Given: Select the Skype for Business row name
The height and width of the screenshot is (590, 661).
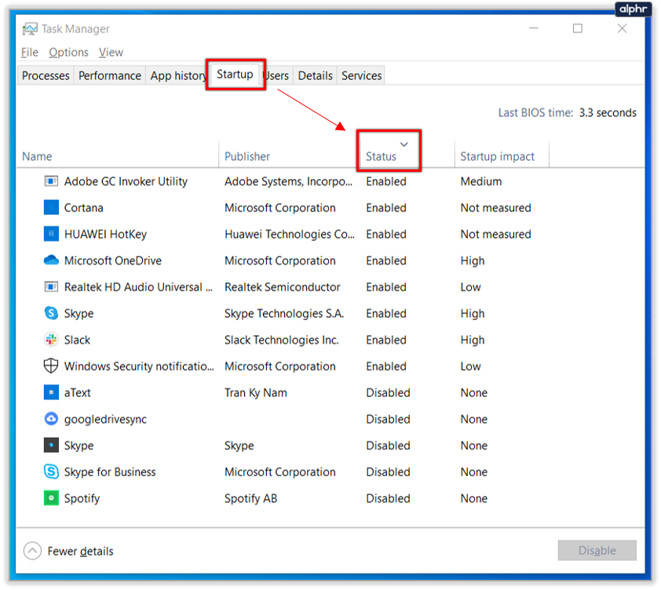Looking at the screenshot, I should [x=110, y=472].
